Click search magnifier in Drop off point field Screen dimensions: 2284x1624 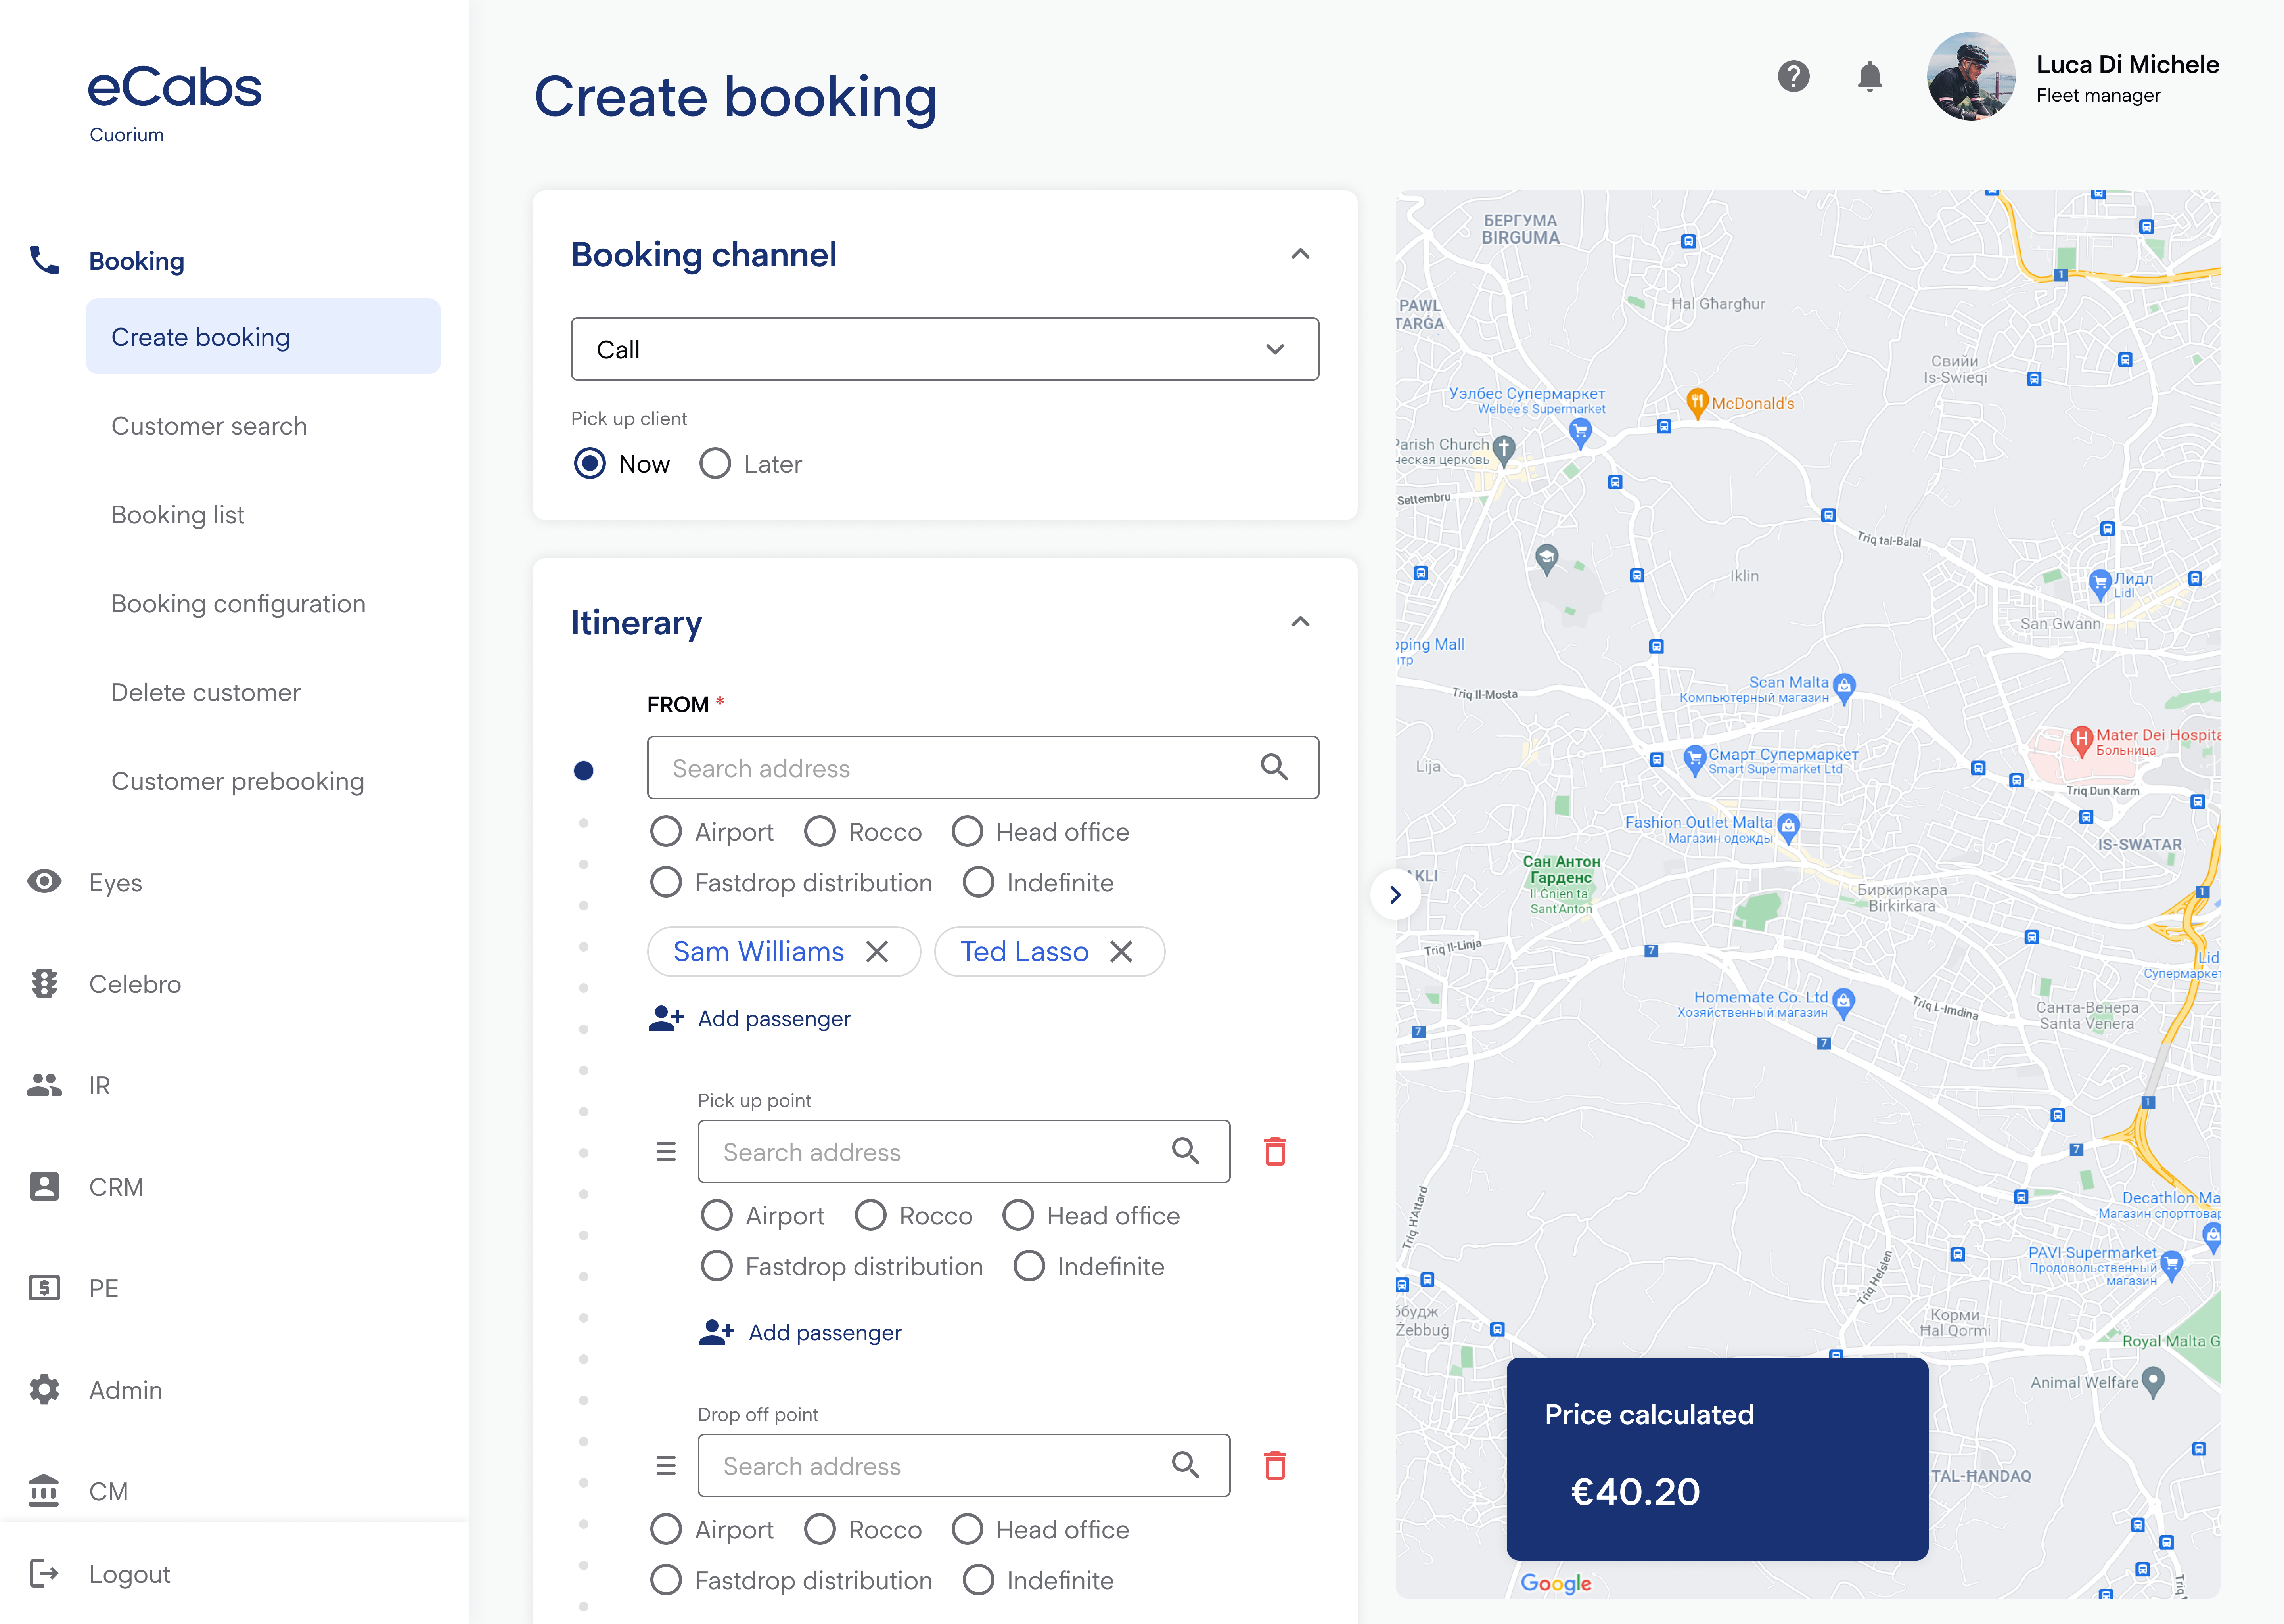1185,1465
